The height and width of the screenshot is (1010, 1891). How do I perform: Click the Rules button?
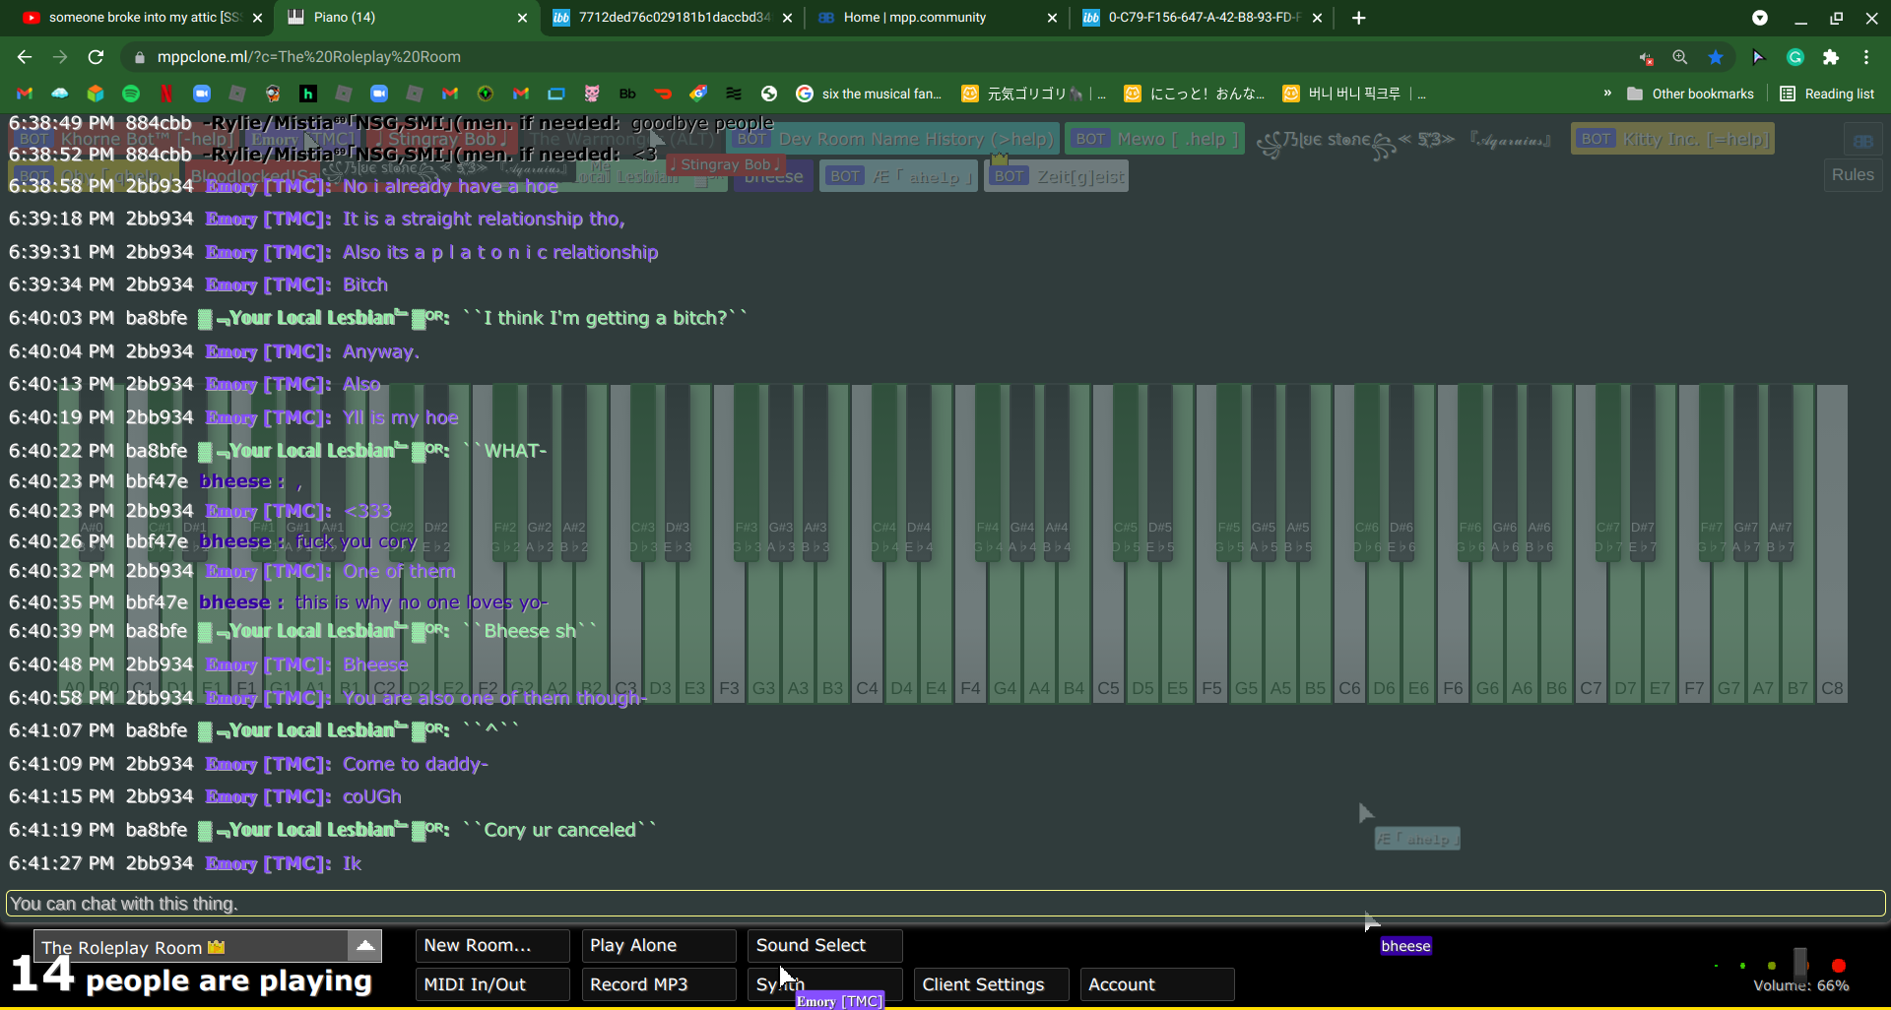pyautogui.click(x=1852, y=175)
